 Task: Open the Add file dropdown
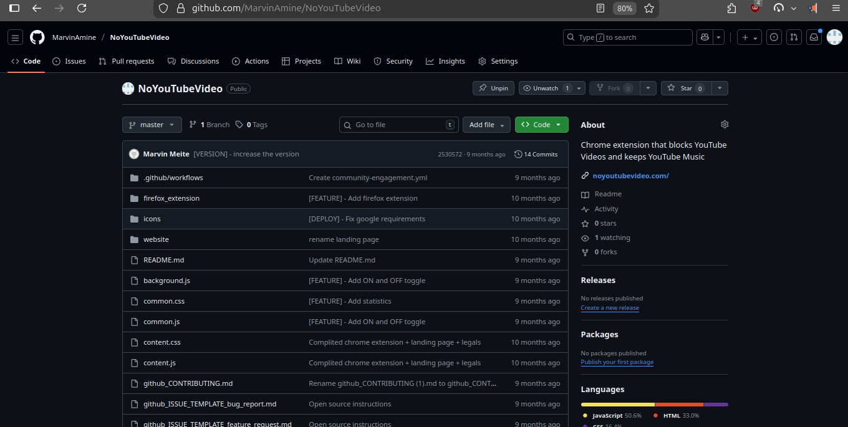[x=486, y=125]
